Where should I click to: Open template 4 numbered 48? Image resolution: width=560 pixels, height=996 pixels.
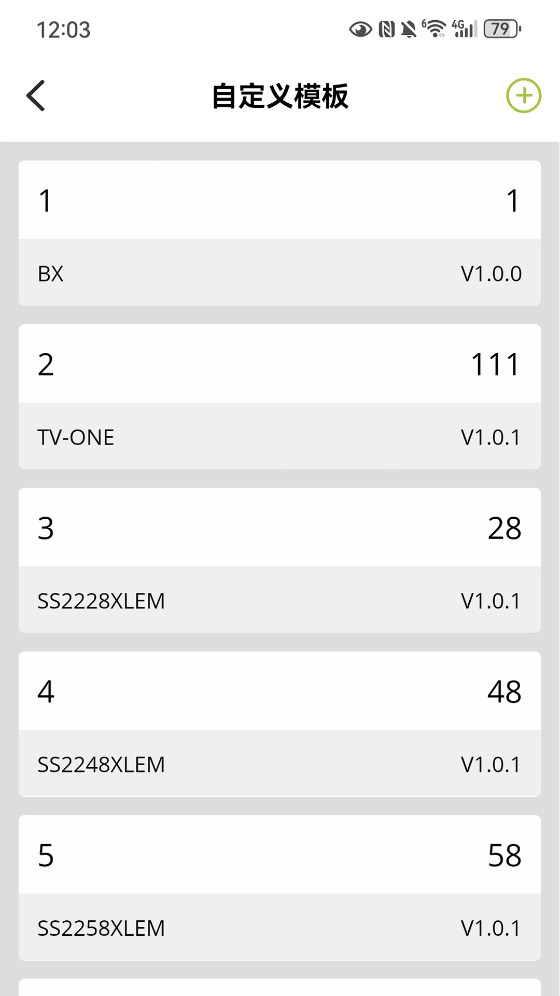point(279,691)
